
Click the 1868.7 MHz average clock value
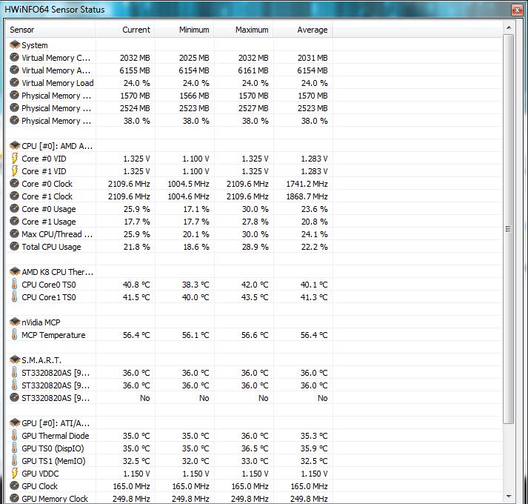307,196
